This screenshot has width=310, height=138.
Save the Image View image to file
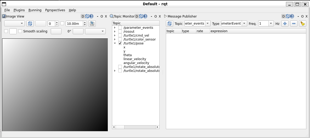[x=92, y=24]
